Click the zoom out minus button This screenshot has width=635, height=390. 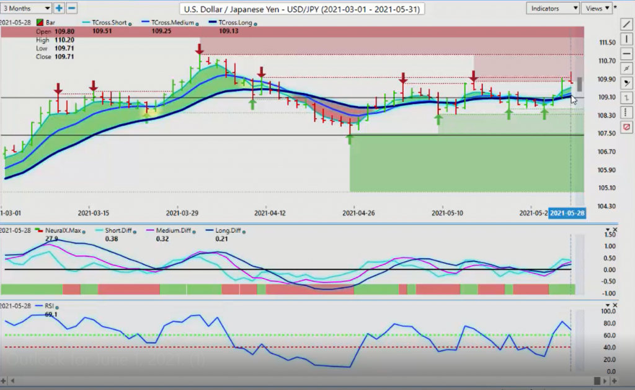tap(71, 8)
